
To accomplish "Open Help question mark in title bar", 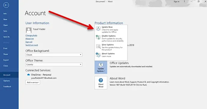I will pyautogui.click(x=185, y=1).
